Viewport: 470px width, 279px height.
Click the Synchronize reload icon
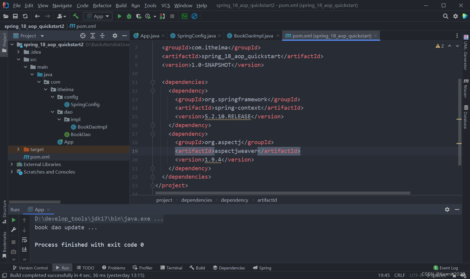pyautogui.click(x=25, y=16)
